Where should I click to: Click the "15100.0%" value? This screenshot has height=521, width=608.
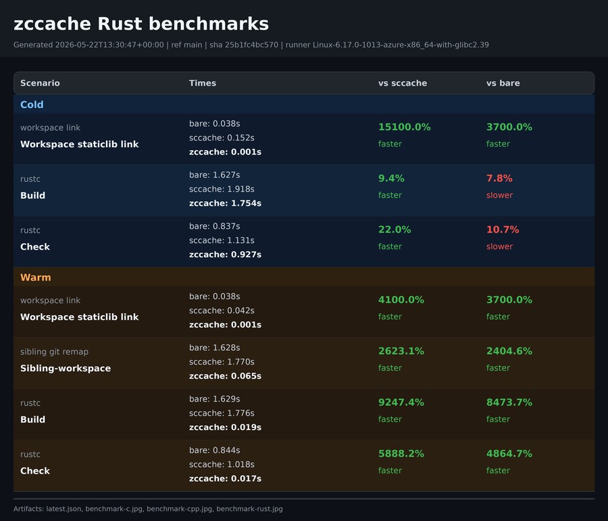coord(405,127)
